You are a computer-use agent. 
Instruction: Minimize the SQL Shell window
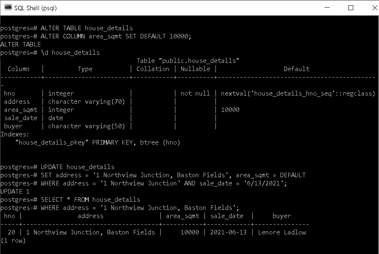tap(327, 8)
